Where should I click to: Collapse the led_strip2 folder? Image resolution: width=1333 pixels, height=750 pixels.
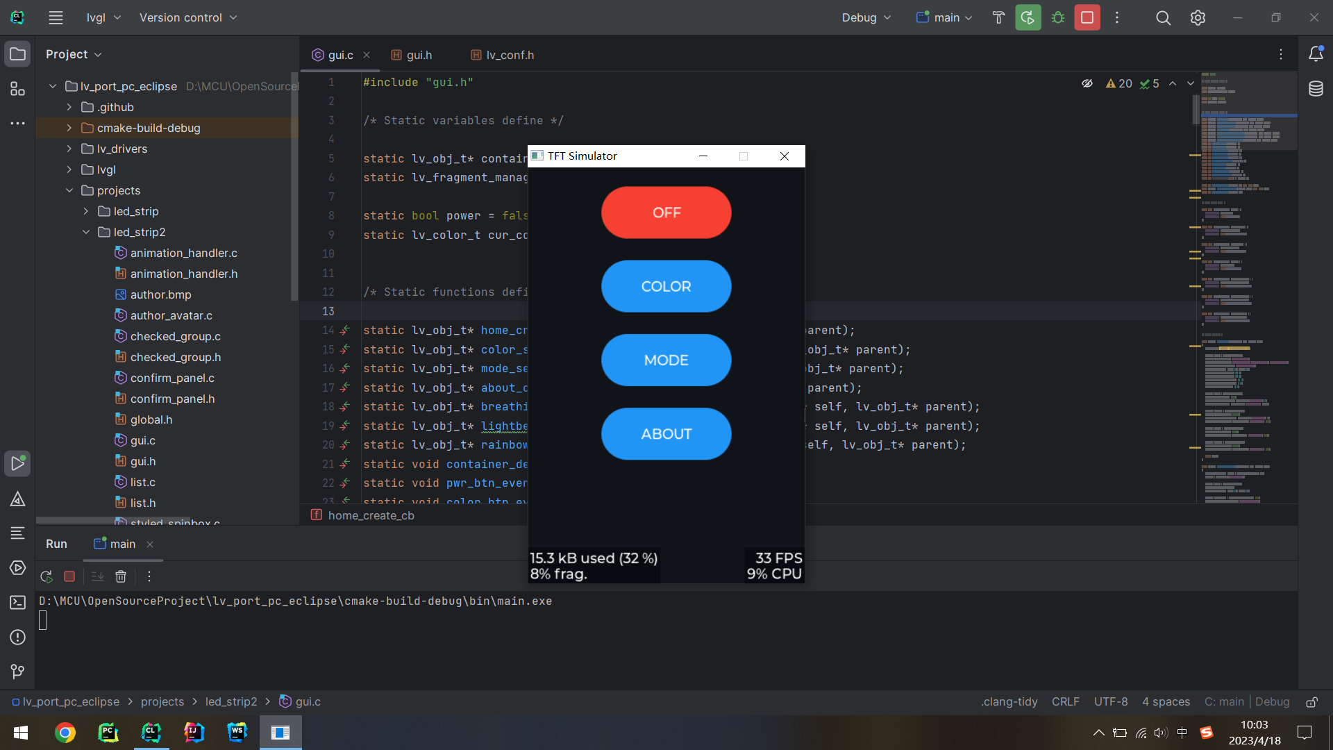(x=85, y=232)
